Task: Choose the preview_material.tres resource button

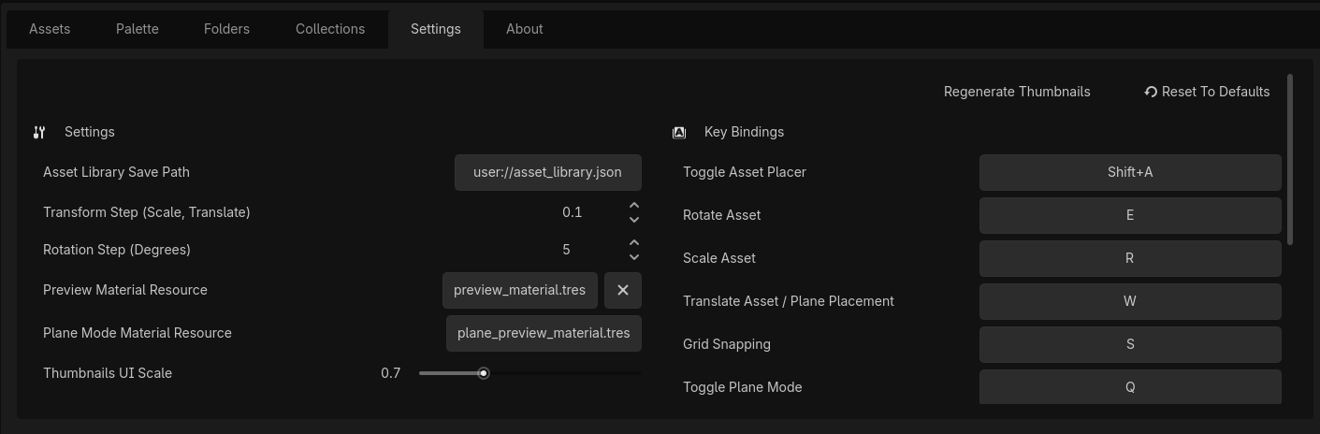Action: point(519,290)
